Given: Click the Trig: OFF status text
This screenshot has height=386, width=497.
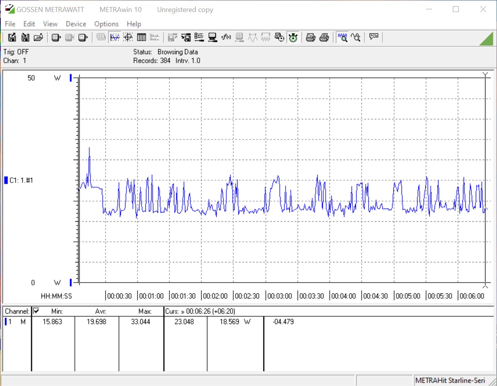Looking at the screenshot, I should tap(16, 52).
